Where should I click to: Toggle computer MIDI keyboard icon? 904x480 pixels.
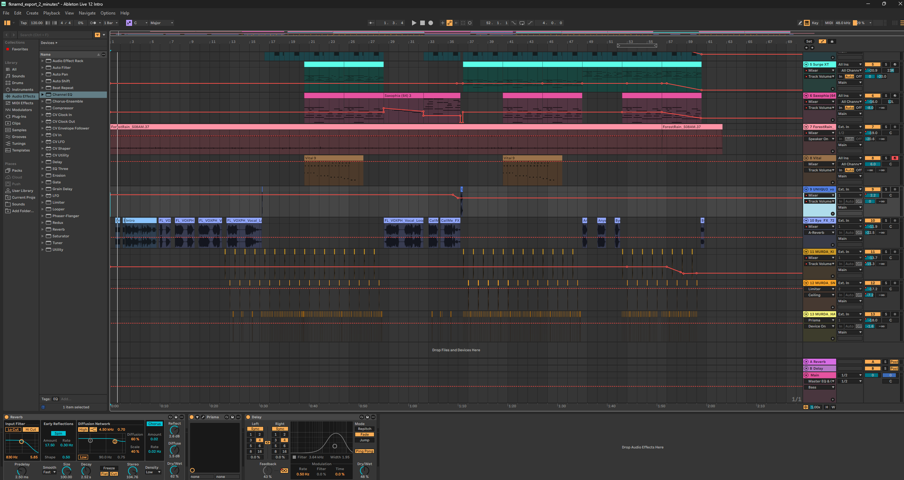(x=807, y=23)
